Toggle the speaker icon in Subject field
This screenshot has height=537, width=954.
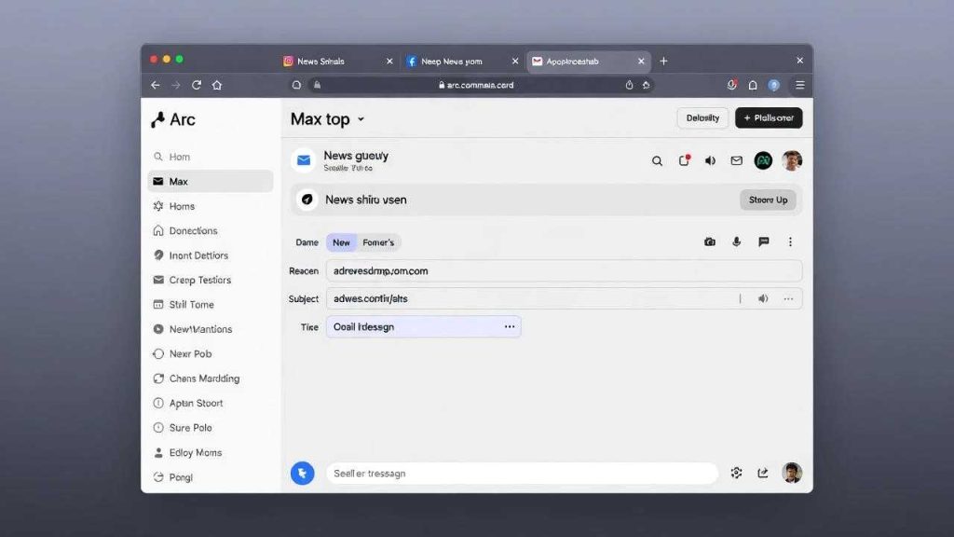point(763,299)
